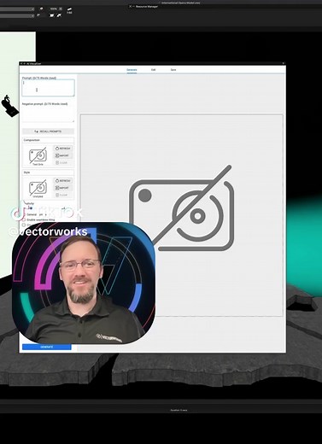322x444 pixels.
Task: Close the Resource Manager palette
Action: point(131,6)
